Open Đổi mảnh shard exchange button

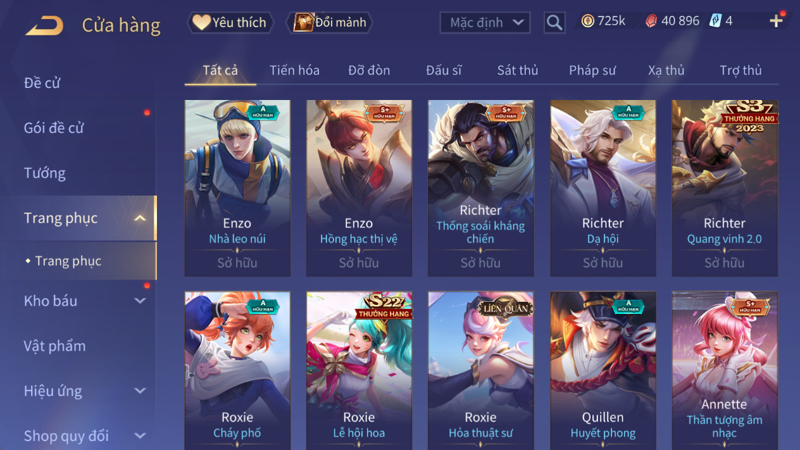tap(330, 23)
